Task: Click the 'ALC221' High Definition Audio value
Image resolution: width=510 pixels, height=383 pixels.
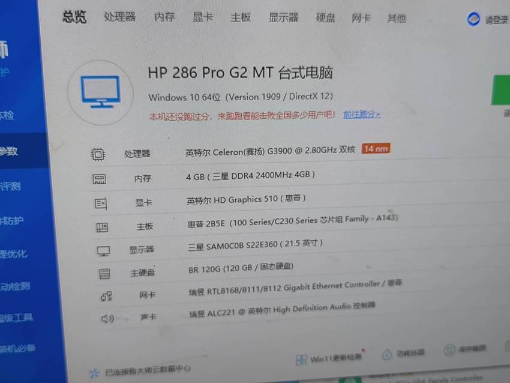Action: pos(282,309)
